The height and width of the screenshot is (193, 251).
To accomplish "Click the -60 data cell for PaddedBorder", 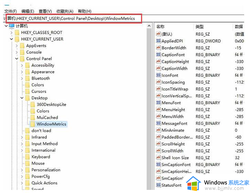I will coord(238,137).
